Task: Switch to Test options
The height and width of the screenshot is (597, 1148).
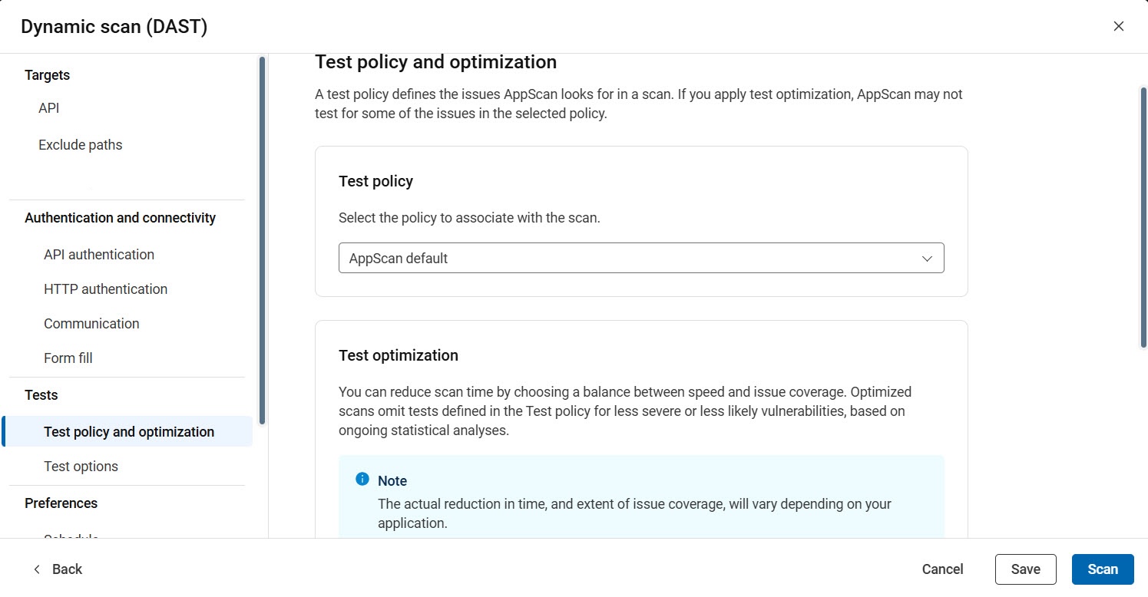Action: pyautogui.click(x=81, y=466)
